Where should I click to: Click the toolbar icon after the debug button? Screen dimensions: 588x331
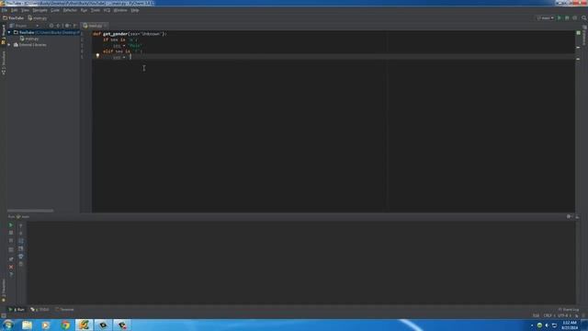click(574, 18)
